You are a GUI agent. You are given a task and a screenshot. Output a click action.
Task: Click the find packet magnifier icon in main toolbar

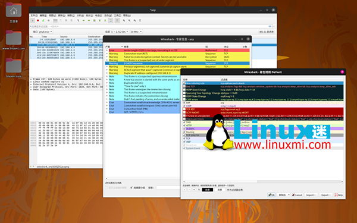[78, 20]
